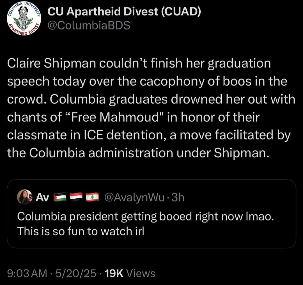Click the Palestinian flag emoji beside Av
The image size is (303, 285).
tap(59, 197)
